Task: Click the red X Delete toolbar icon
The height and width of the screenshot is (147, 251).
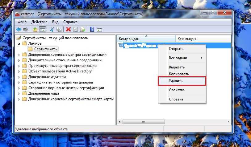Action: (68, 30)
